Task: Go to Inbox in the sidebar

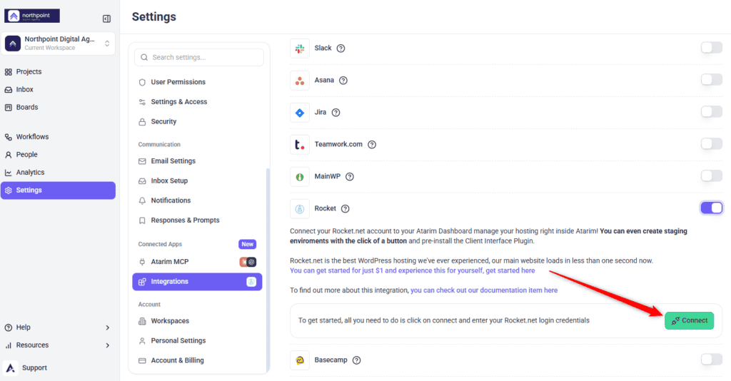Action: 25,89
